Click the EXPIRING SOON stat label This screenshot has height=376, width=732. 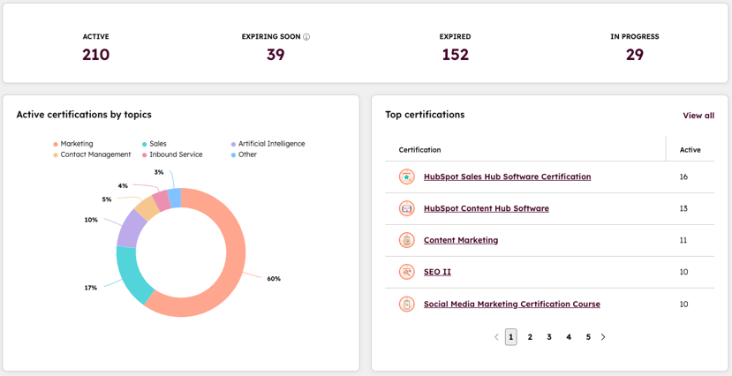pos(271,37)
